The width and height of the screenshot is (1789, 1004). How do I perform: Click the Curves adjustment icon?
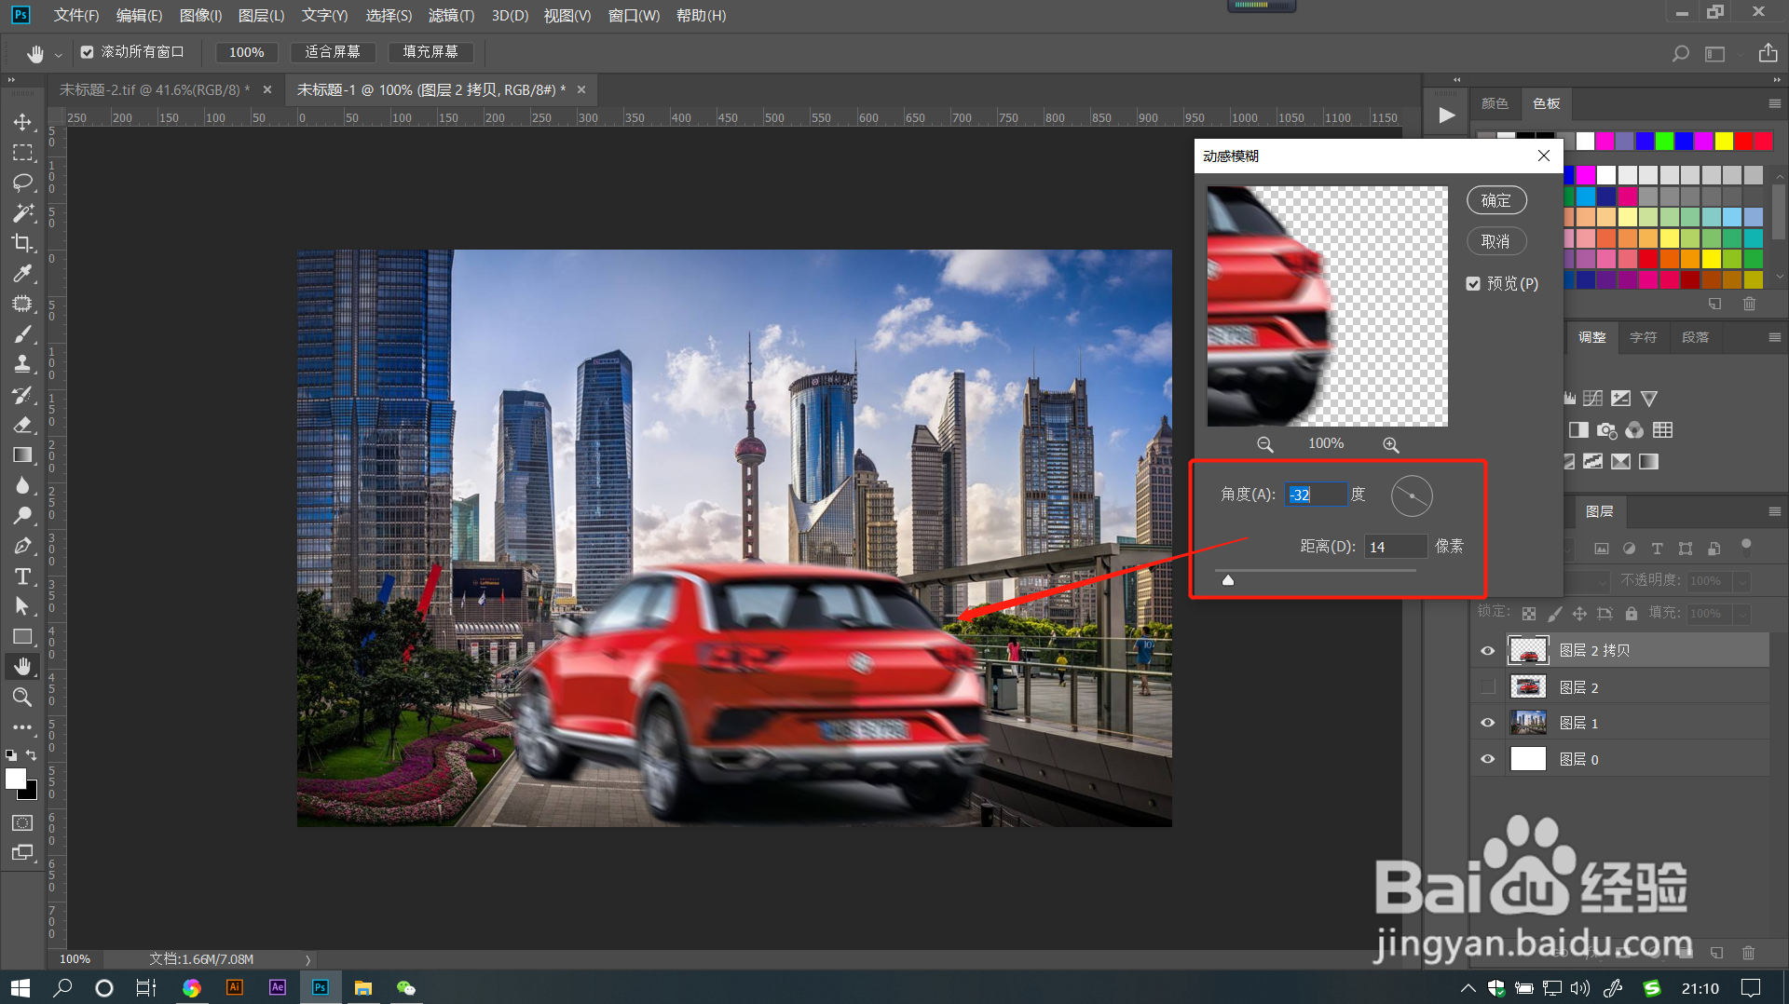click(1593, 399)
